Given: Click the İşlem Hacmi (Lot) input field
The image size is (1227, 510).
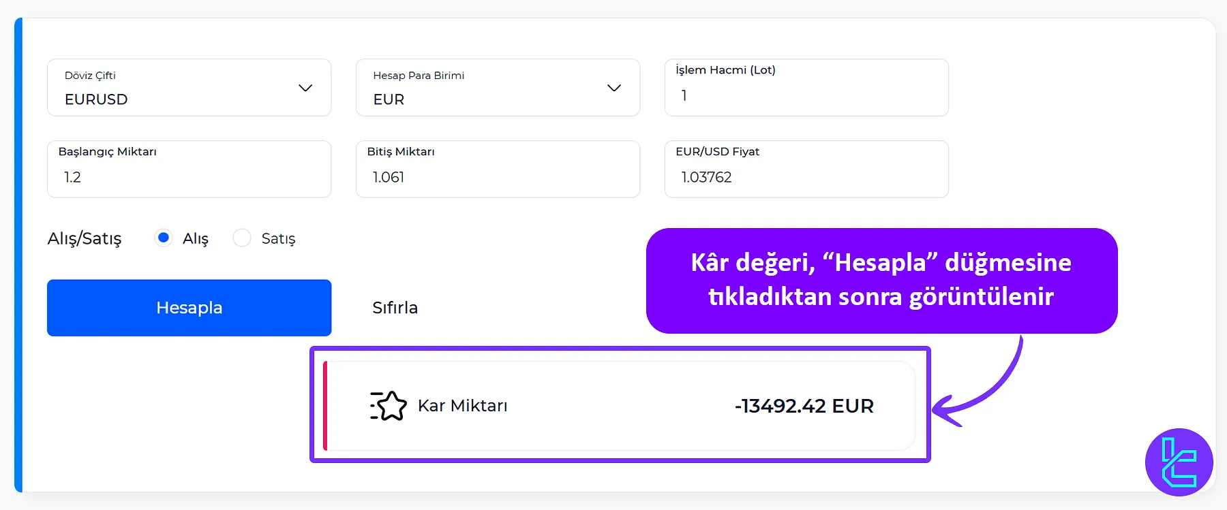Looking at the screenshot, I should pos(805,95).
